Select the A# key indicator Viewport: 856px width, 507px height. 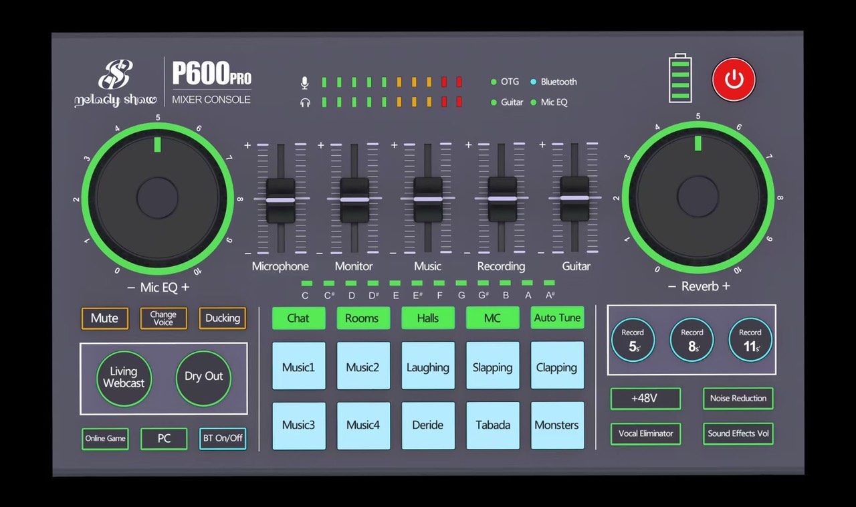pos(550,284)
